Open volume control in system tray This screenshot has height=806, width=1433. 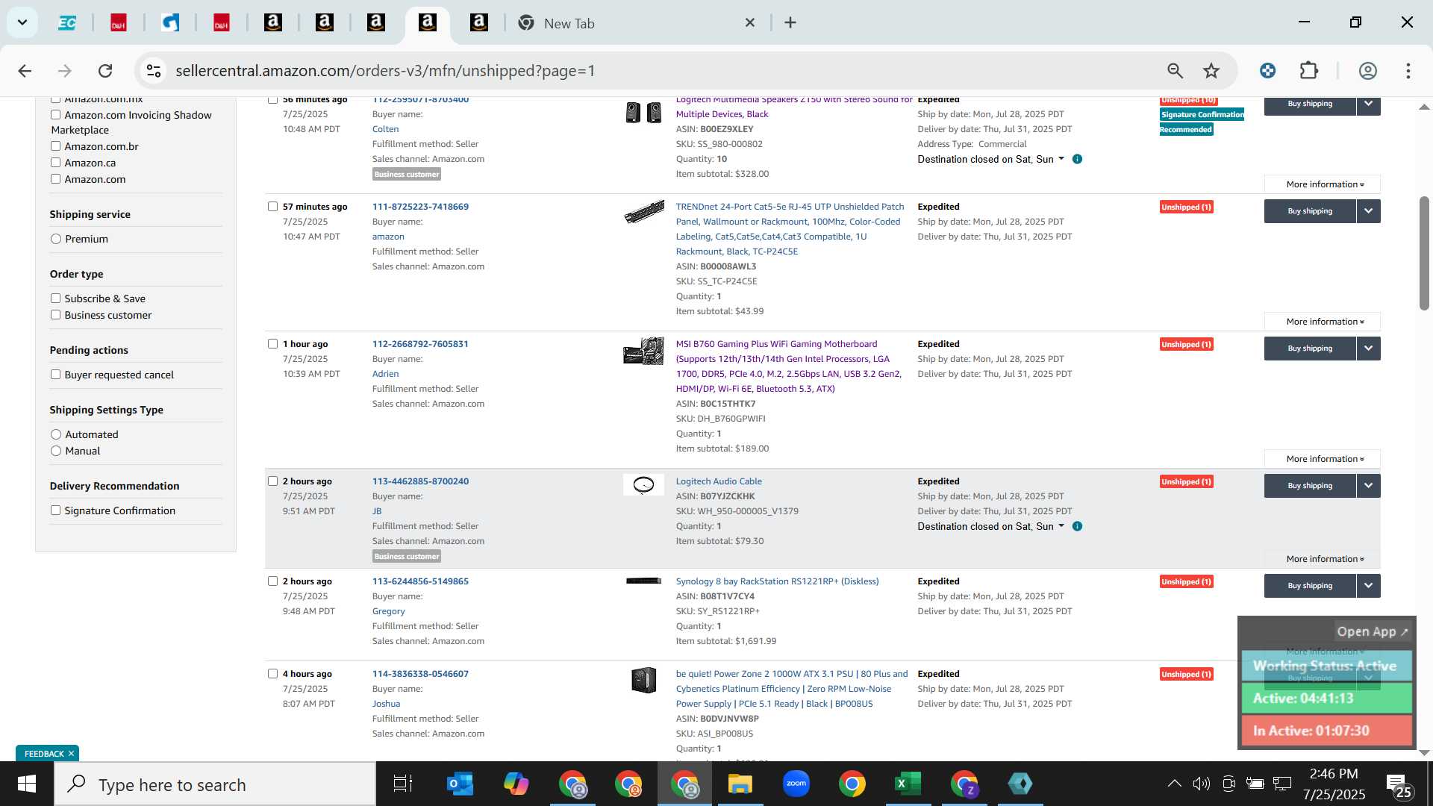[1201, 784]
